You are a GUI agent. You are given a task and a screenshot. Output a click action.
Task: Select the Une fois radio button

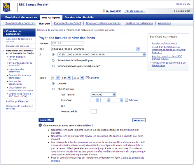coord(53,84)
